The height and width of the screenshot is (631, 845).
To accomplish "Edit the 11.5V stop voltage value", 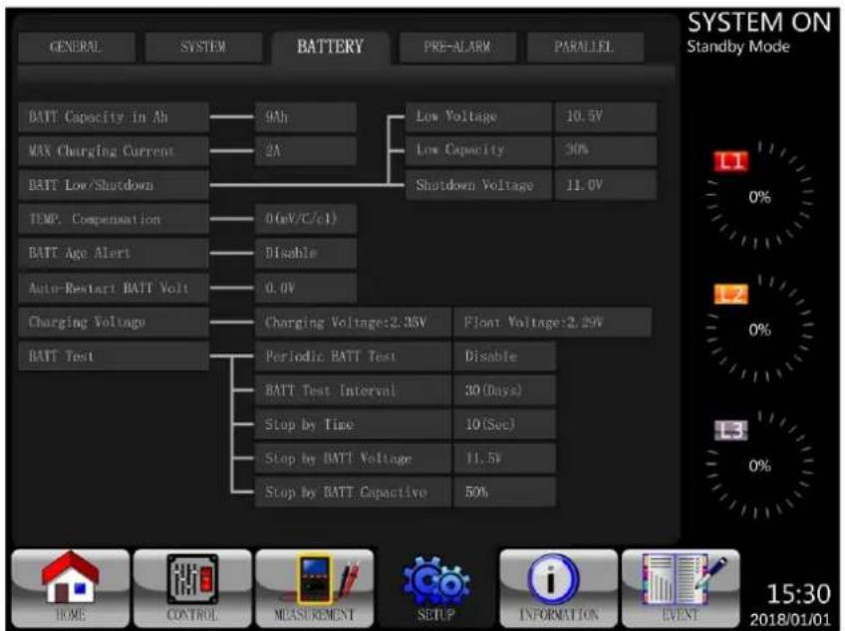I will pos(505,458).
